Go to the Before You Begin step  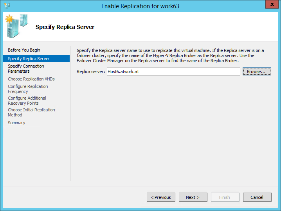tap(24, 50)
